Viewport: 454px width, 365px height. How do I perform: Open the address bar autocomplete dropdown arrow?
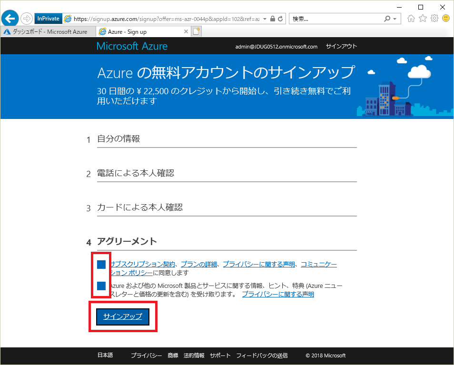(x=265, y=19)
